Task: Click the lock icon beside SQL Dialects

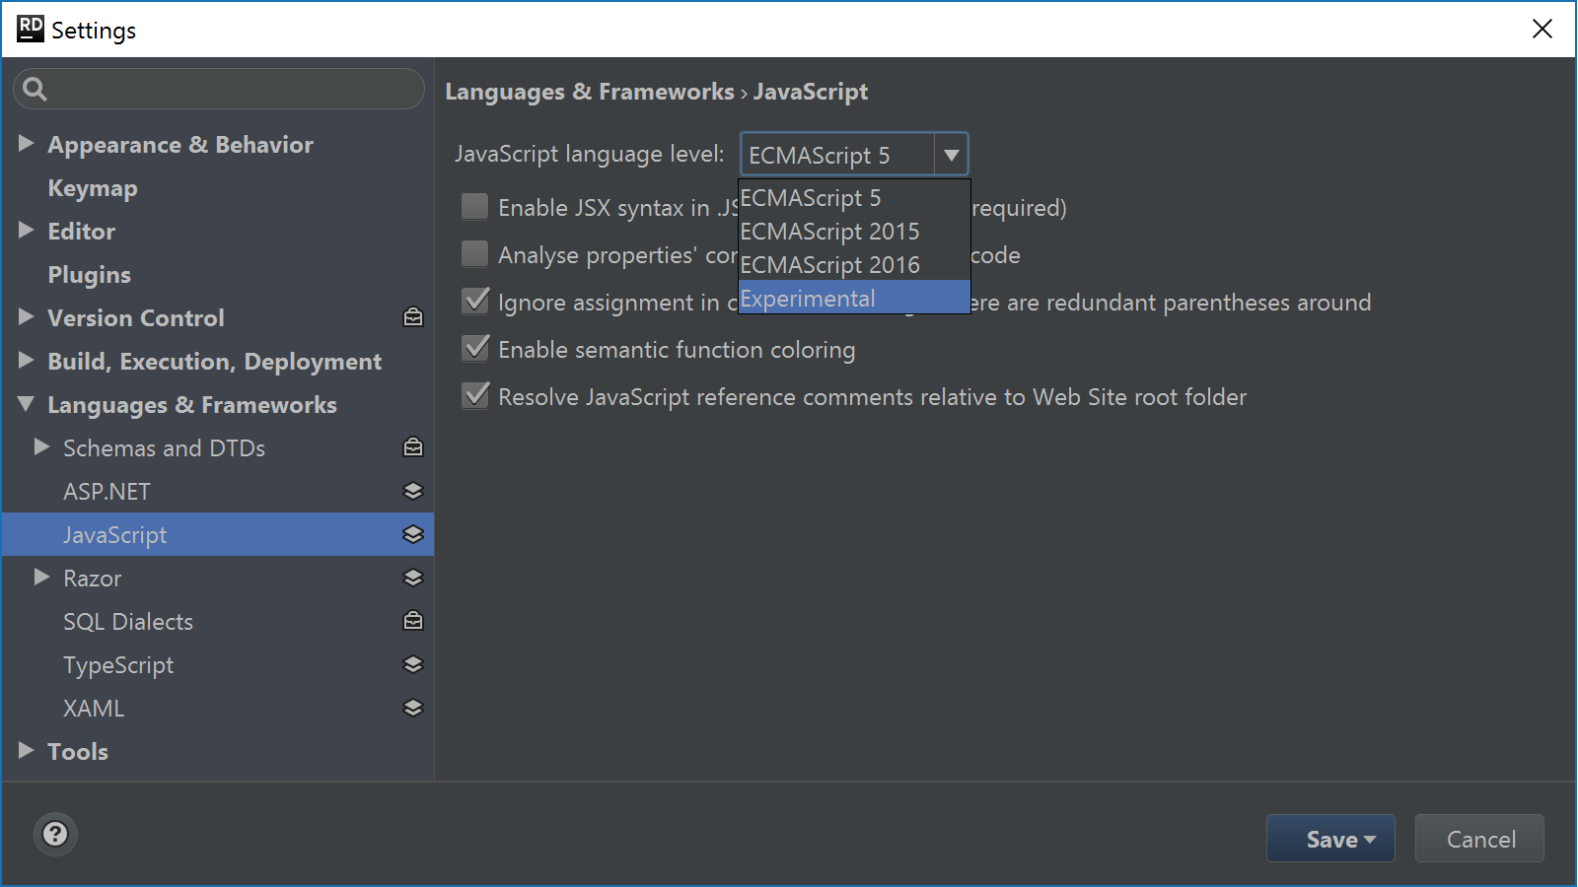Action: 413,621
